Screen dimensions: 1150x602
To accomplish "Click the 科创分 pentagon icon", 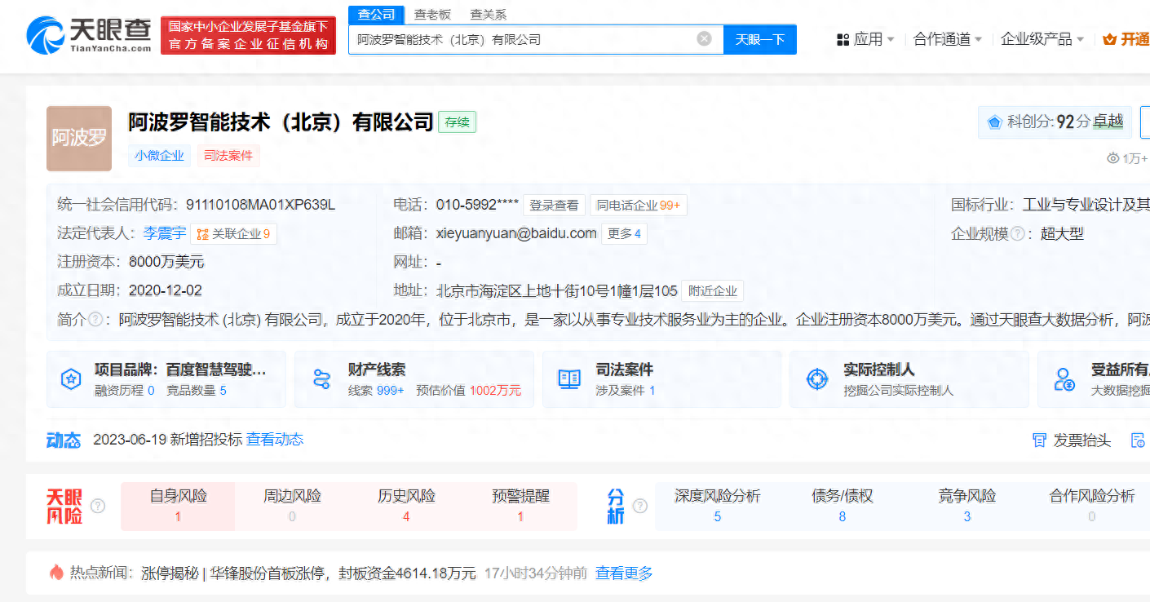I will click(994, 122).
